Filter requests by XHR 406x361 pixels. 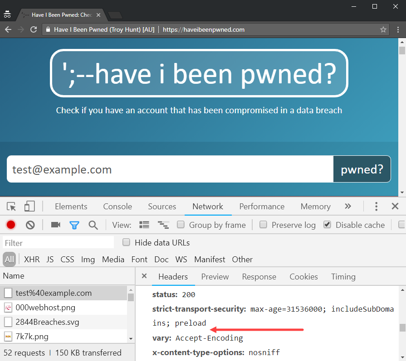32,260
